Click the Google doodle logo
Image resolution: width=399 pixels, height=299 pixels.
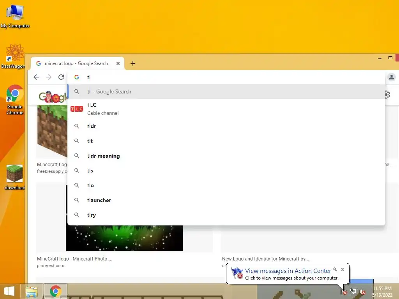tap(53, 97)
